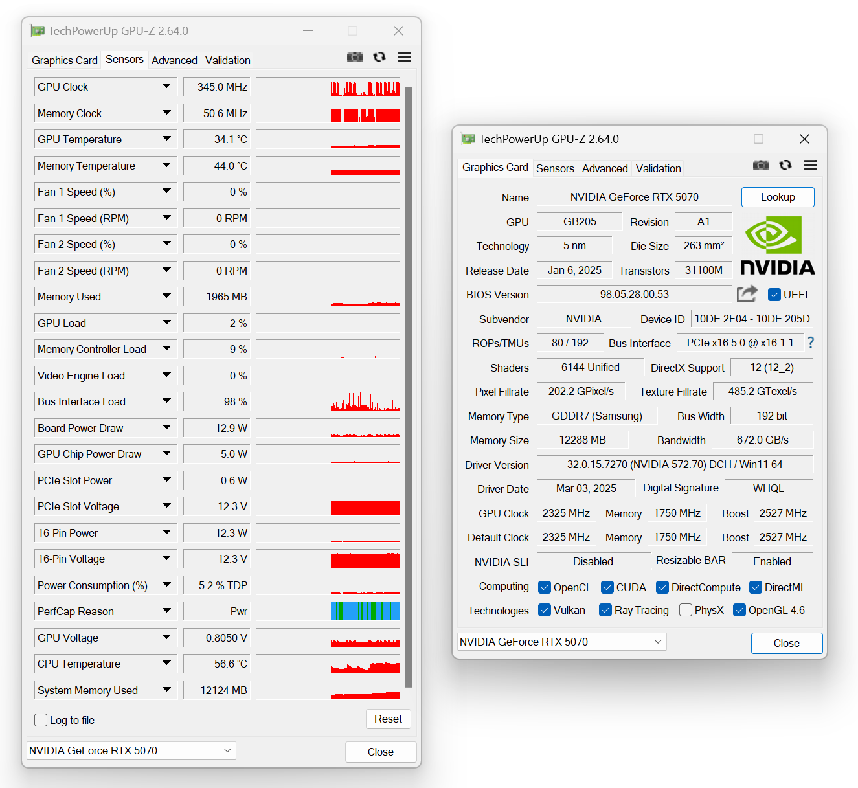Switch to Advanced tab in Sensors window

coord(174,60)
